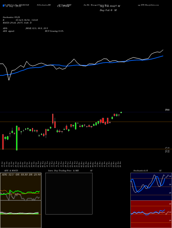Click the 'ADX signal:' label
Viewport: 172px width, 228px height.
click(x=9, y=31)
